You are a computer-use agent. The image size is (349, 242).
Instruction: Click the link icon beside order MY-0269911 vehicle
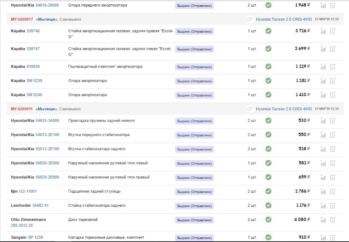[x=250, y=109]
